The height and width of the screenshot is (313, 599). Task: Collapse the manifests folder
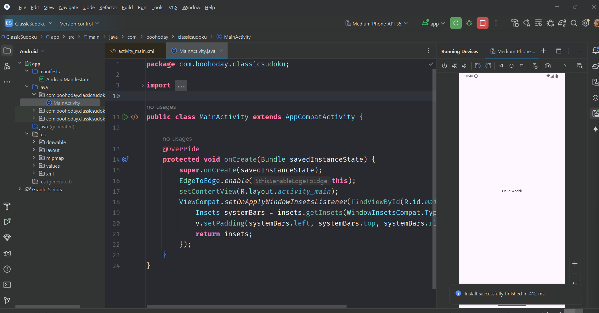coord(27,71)
